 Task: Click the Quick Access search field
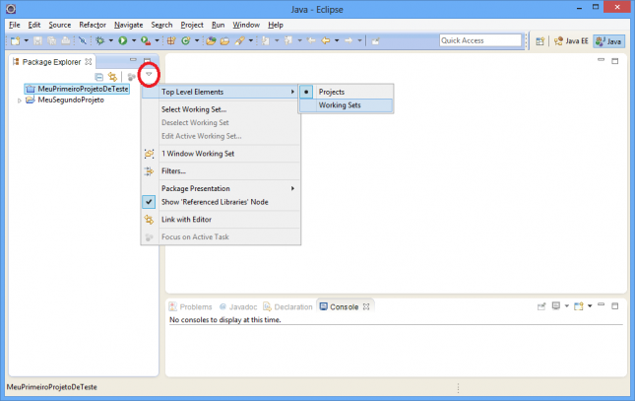tap(480, 40)
